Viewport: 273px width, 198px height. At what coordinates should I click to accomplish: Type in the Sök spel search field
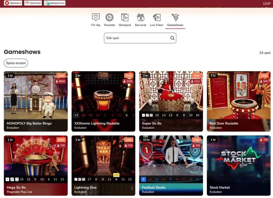coord(136,38)
